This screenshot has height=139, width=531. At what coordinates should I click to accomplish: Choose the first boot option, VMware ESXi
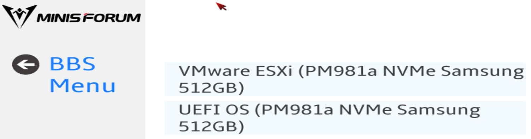click(x=345, y=80)
